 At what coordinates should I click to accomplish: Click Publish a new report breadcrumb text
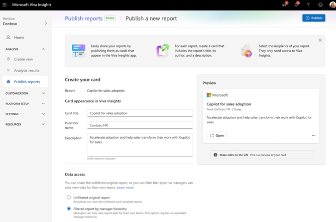151,19
